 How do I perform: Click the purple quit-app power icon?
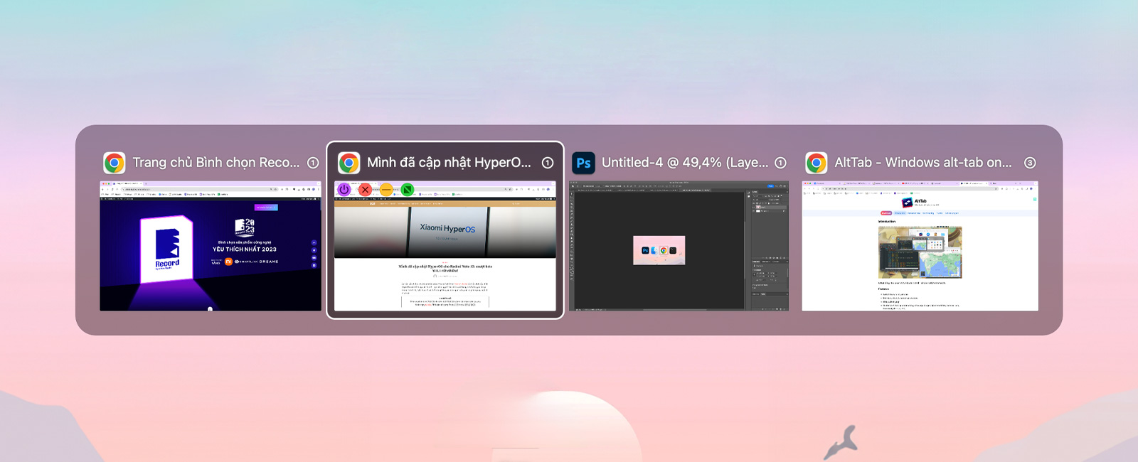tap(344, 190)
